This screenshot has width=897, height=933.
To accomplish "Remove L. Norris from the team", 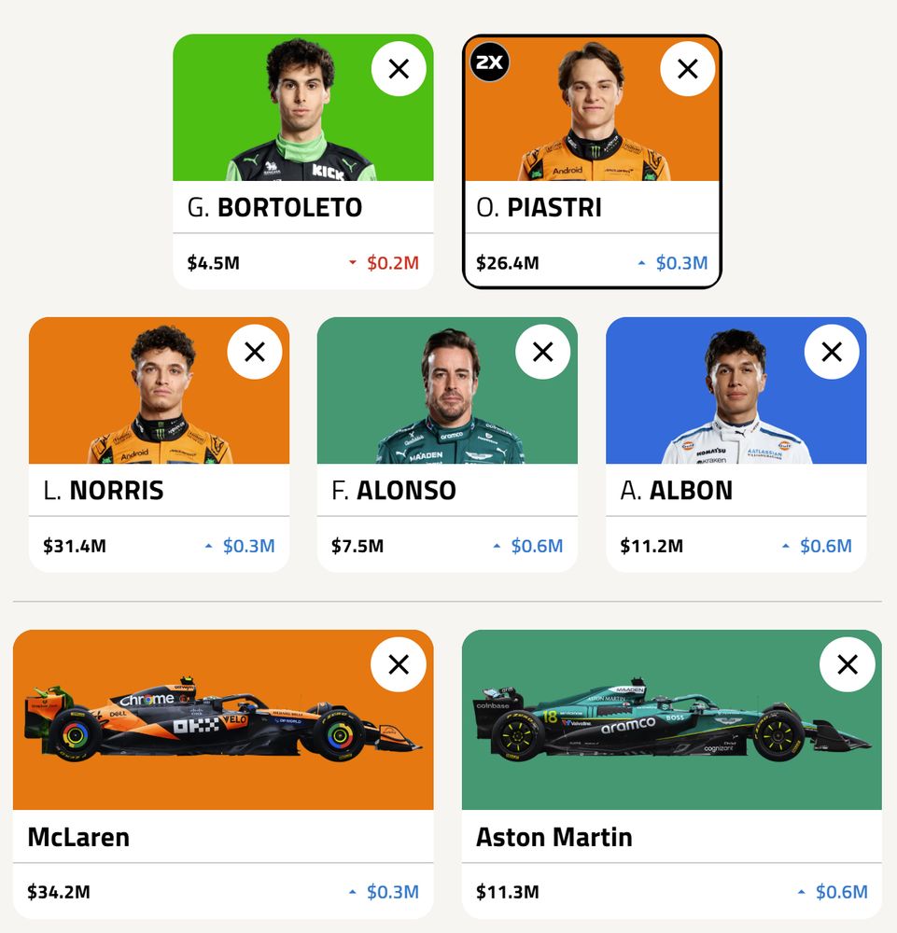I will coord(254,352).
